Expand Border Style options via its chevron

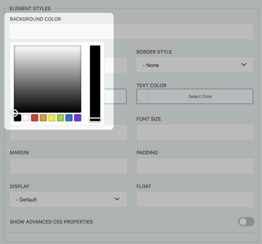click(244, 65)
